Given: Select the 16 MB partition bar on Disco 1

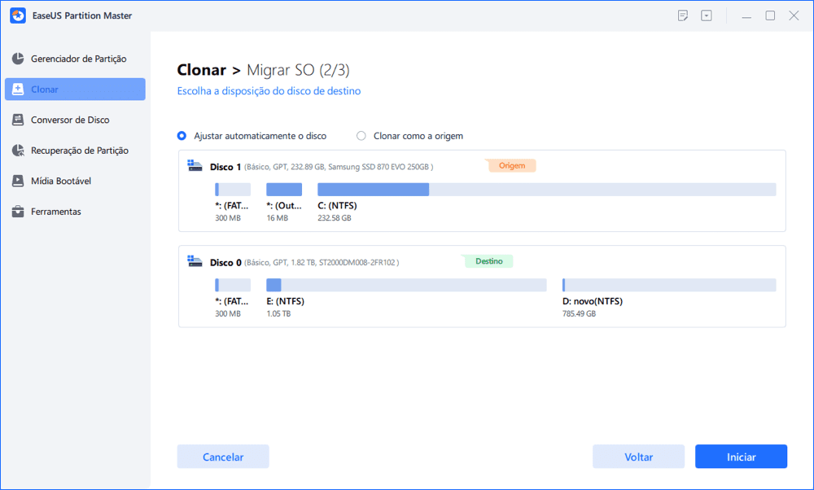Looking at the screenshot, I should point(284,190).
